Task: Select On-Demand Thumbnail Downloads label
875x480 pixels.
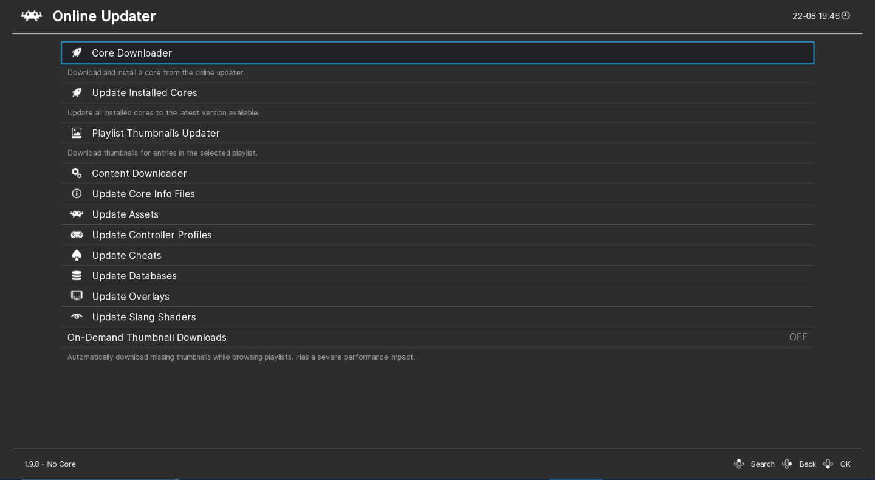Action: 147,337
